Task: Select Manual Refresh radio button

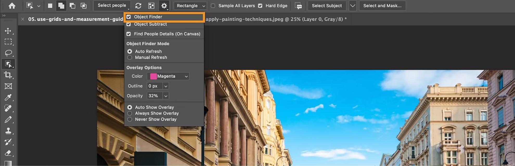Action: (x=130, y=57)
